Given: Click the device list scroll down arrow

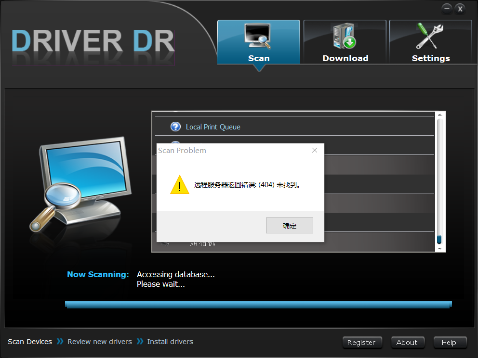Looking at the screenshot, I should click(x=439, y=249).
